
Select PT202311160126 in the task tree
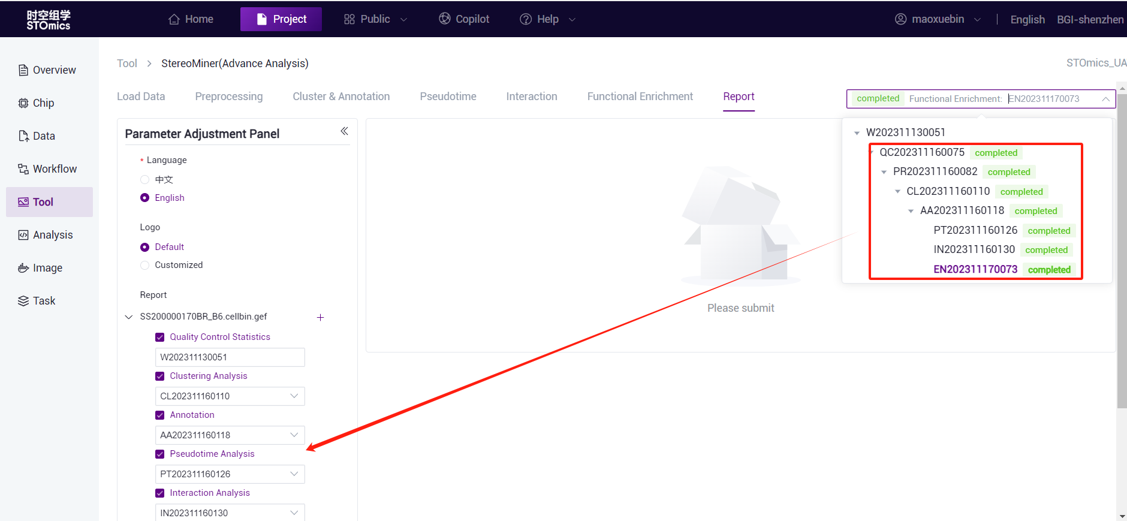pos(975,230)
